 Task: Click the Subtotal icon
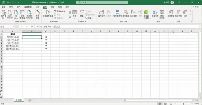(x=185, y=12)
